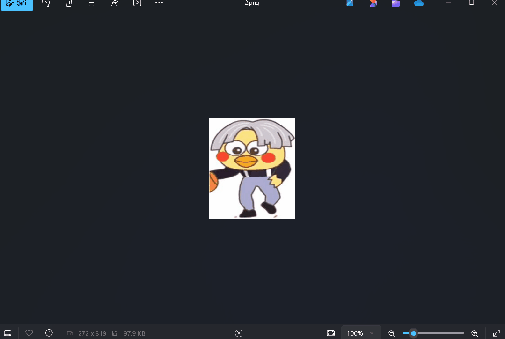The image size is (505, 339).
Task: Toggle the filmstrip view icon
Action: (8, 333)
